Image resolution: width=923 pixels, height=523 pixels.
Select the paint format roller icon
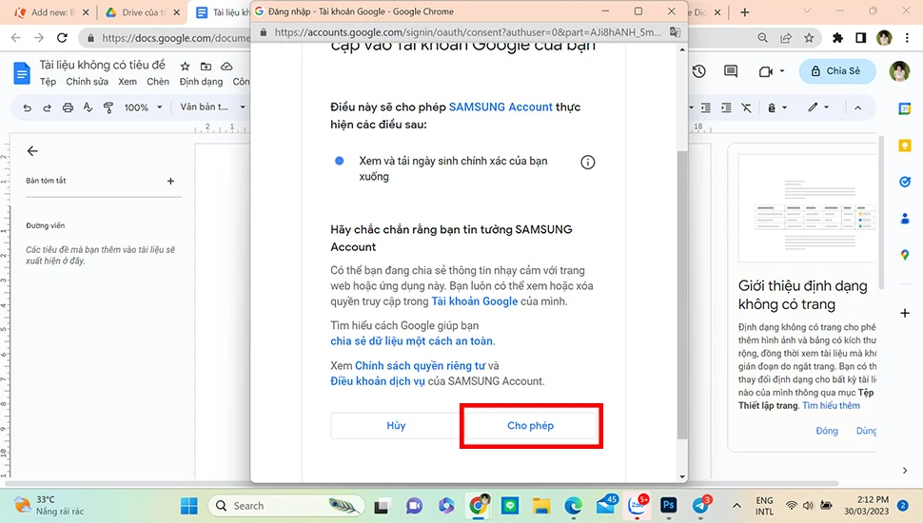coord(108,107)
